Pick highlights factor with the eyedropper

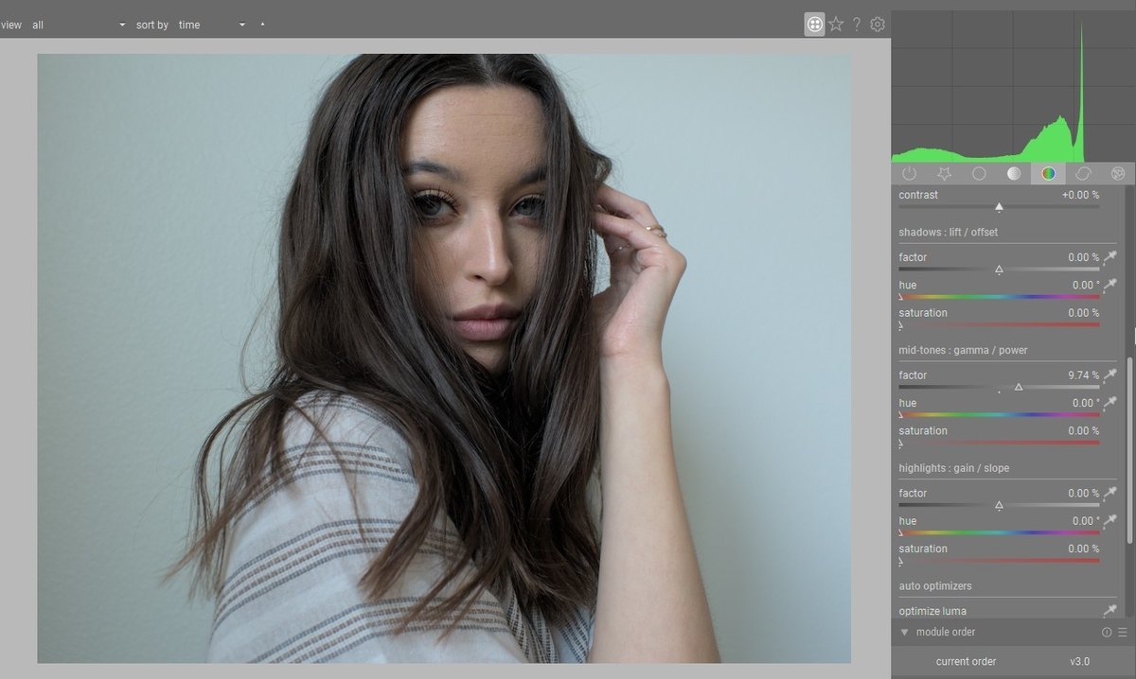click(x=1109, y=494)
